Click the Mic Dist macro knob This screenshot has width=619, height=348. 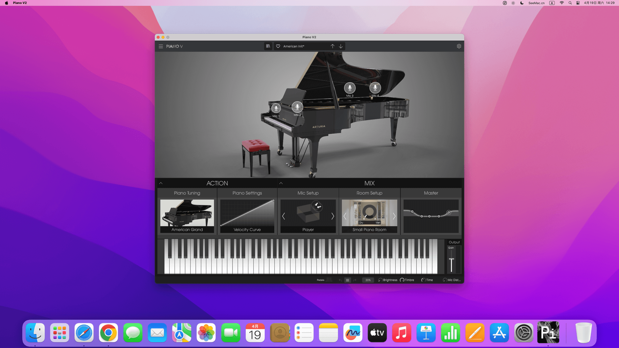pos(445,280)
